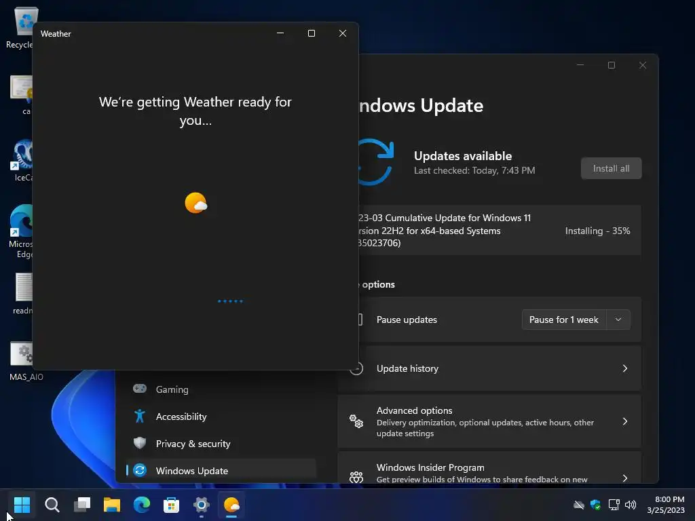
Task: Open Microsoft Store from taskbar
Action: (172, 505)
